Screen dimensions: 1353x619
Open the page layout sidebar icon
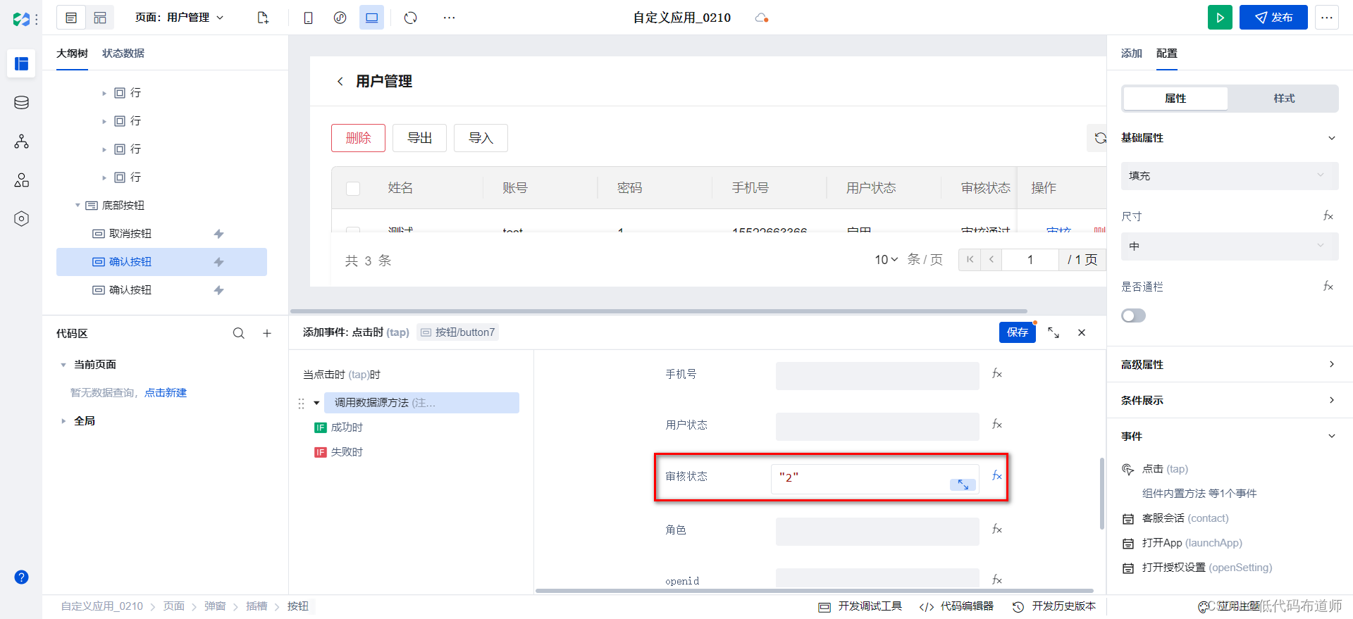[x=22, y=63]
